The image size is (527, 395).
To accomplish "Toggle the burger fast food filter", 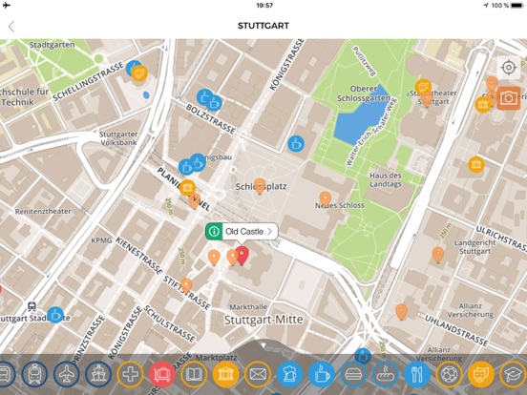I will point(353,374).
